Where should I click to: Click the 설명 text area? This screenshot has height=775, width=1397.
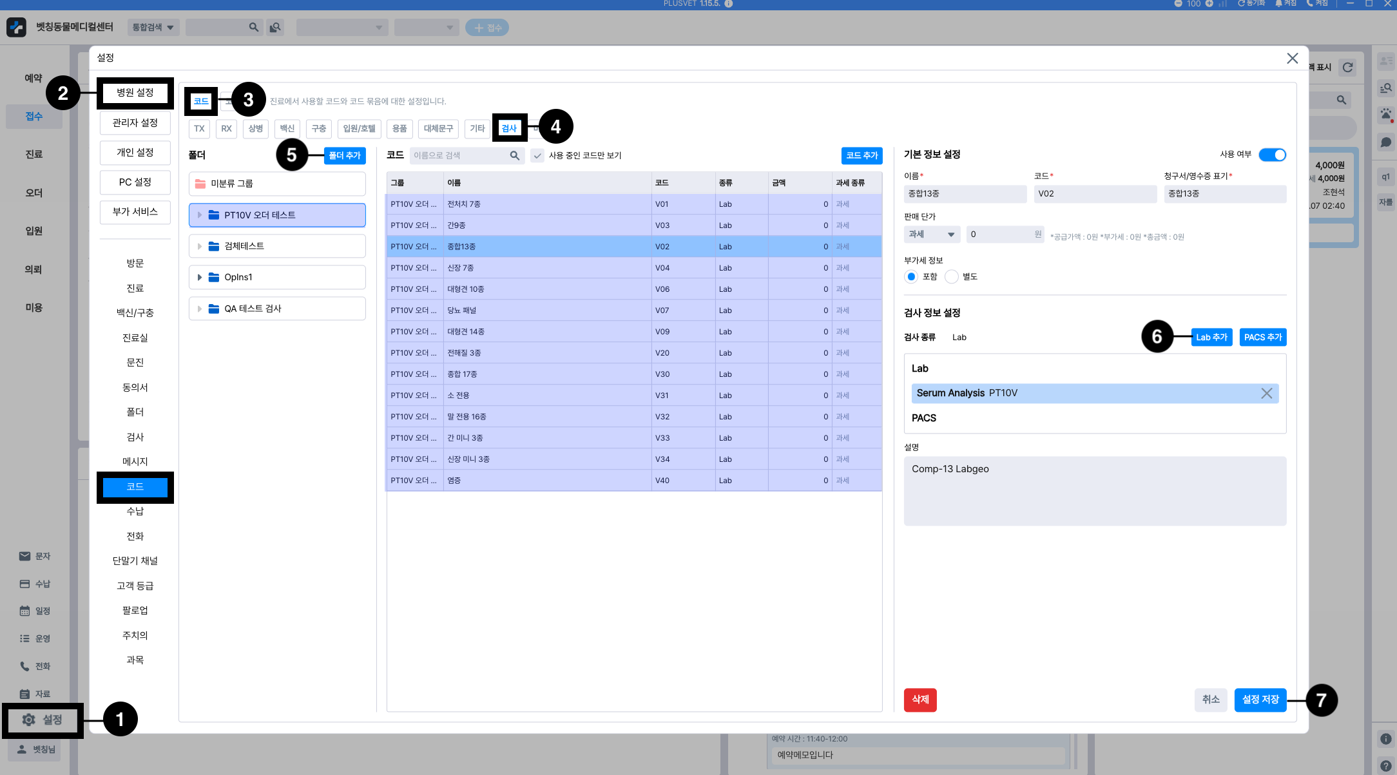tap(1094, 491)
